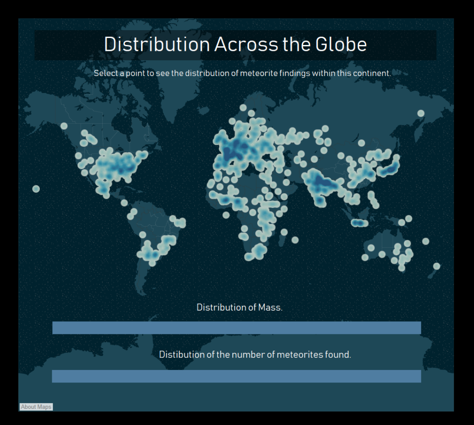The height and width of the screenshot is (425, 474).
Task: Click 'Distibution of the number of meteorites found.' label
Action: coord(255,355)
